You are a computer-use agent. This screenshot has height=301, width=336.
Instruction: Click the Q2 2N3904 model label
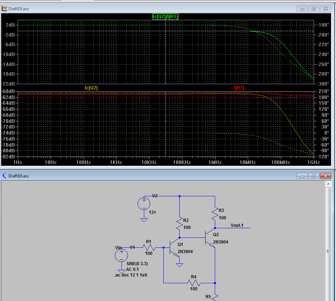pyautogui.click(x=220, y=242)
